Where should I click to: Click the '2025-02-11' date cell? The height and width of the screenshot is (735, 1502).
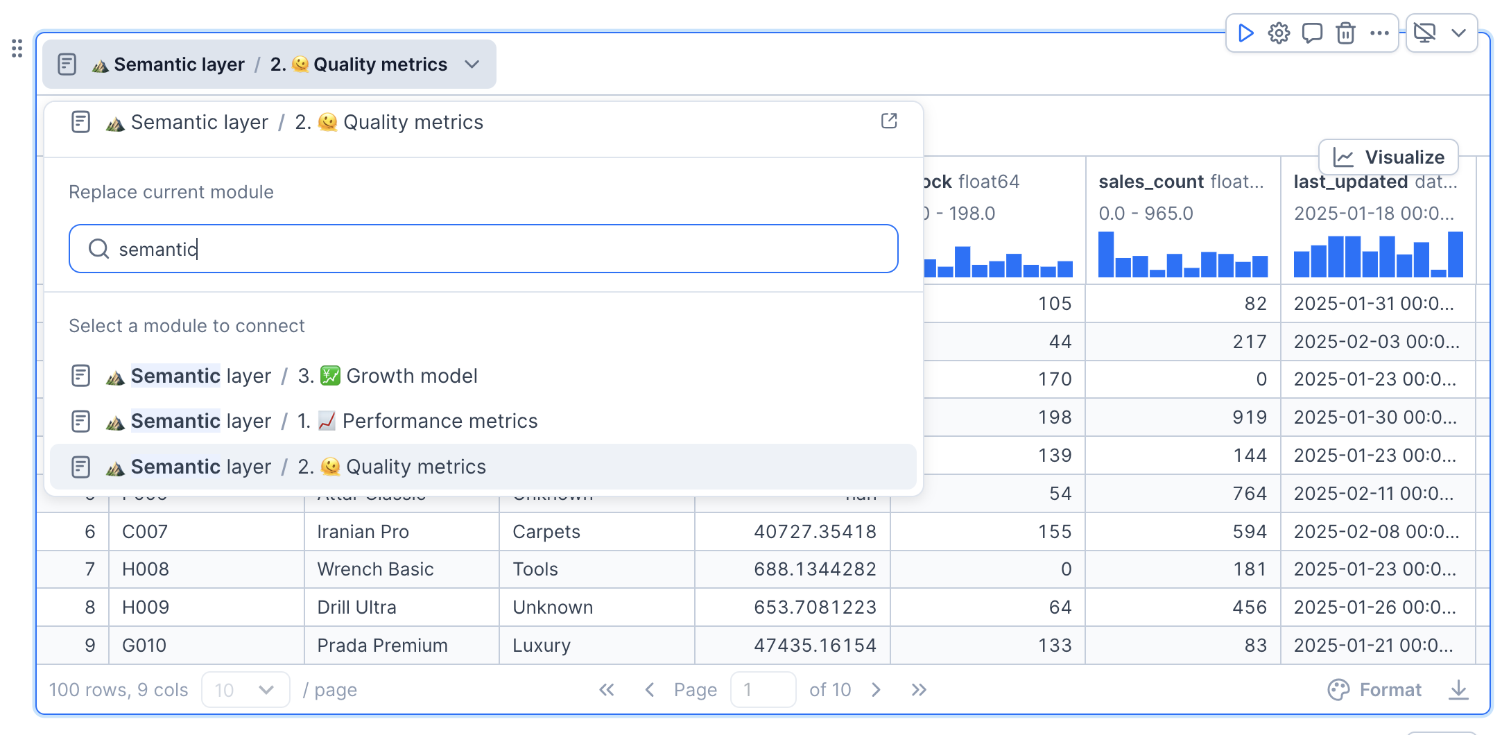pos(1379,494)
